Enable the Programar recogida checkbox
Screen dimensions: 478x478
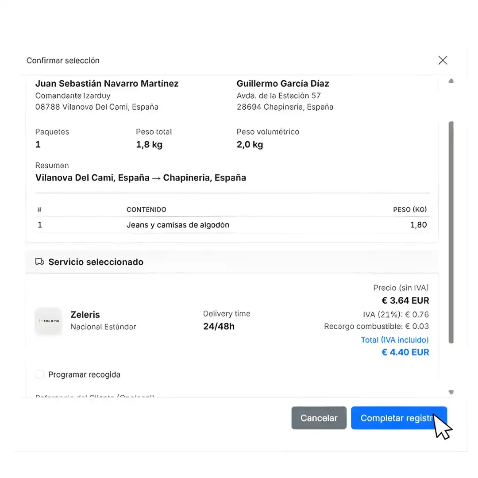pos(40,374)
